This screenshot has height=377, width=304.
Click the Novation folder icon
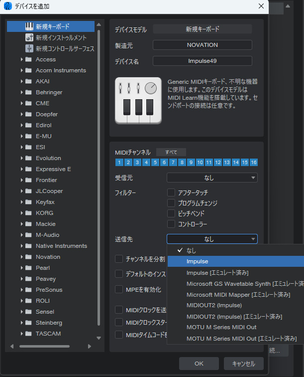pyautogui.click(x=29, y=257)
